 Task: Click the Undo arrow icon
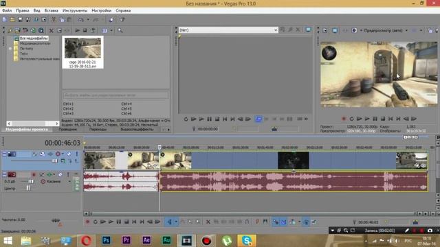81,20
